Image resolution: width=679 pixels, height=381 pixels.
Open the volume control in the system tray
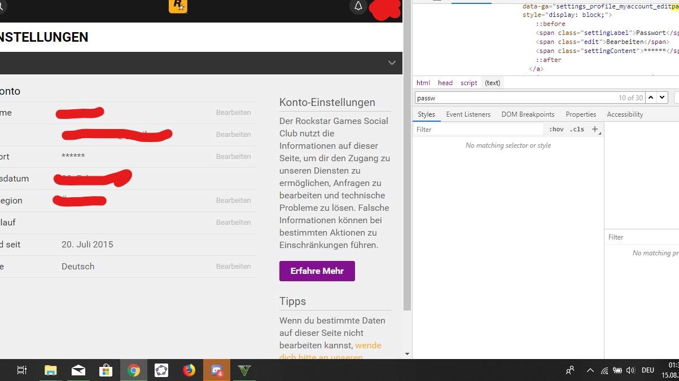click(630, 370)
